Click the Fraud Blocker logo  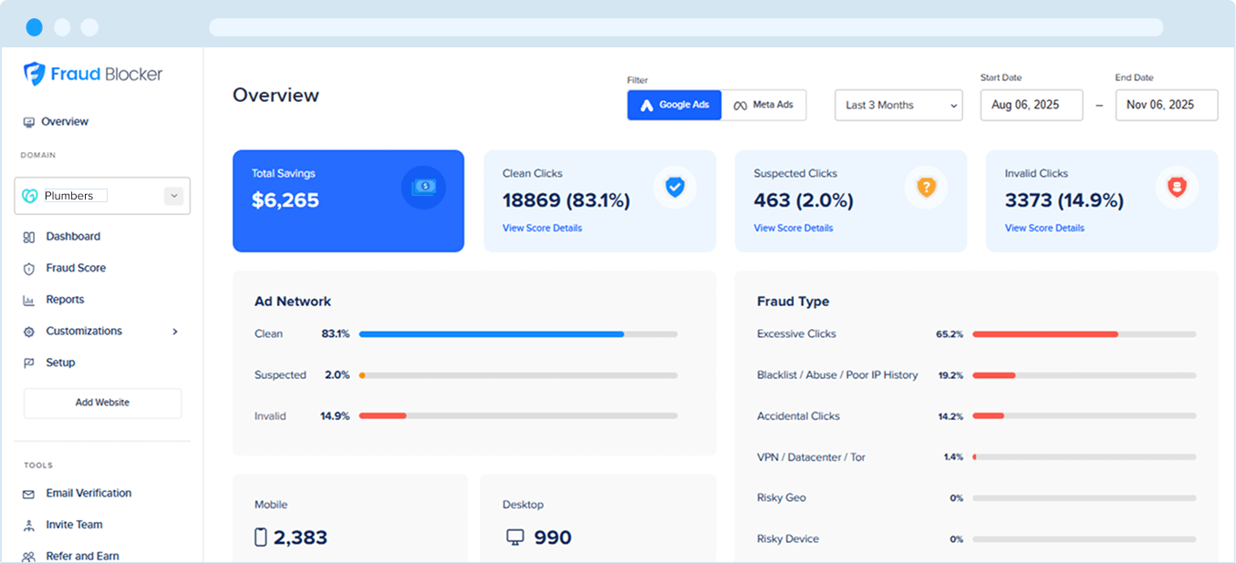91,75
